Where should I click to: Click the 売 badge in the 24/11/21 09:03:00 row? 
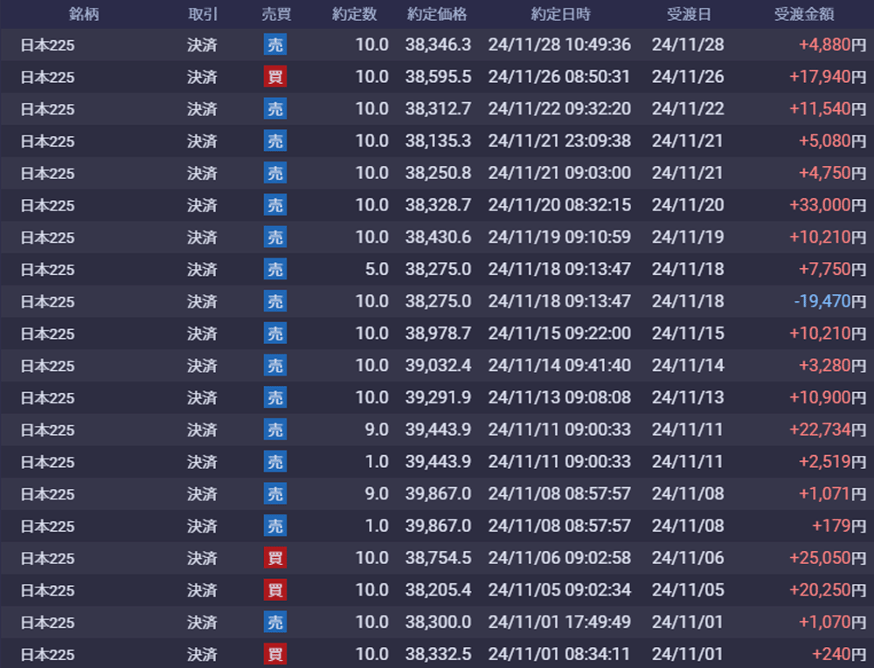[x=275, y=173]
